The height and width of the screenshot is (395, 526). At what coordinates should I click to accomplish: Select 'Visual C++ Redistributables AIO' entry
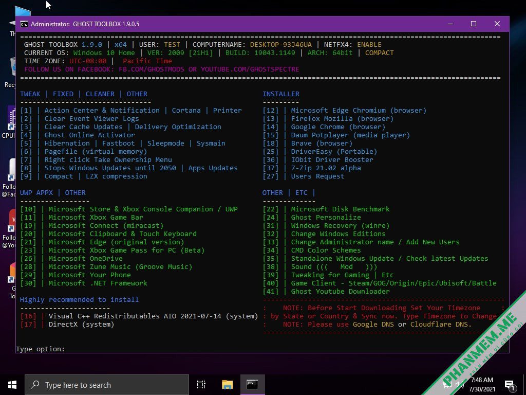139,316
